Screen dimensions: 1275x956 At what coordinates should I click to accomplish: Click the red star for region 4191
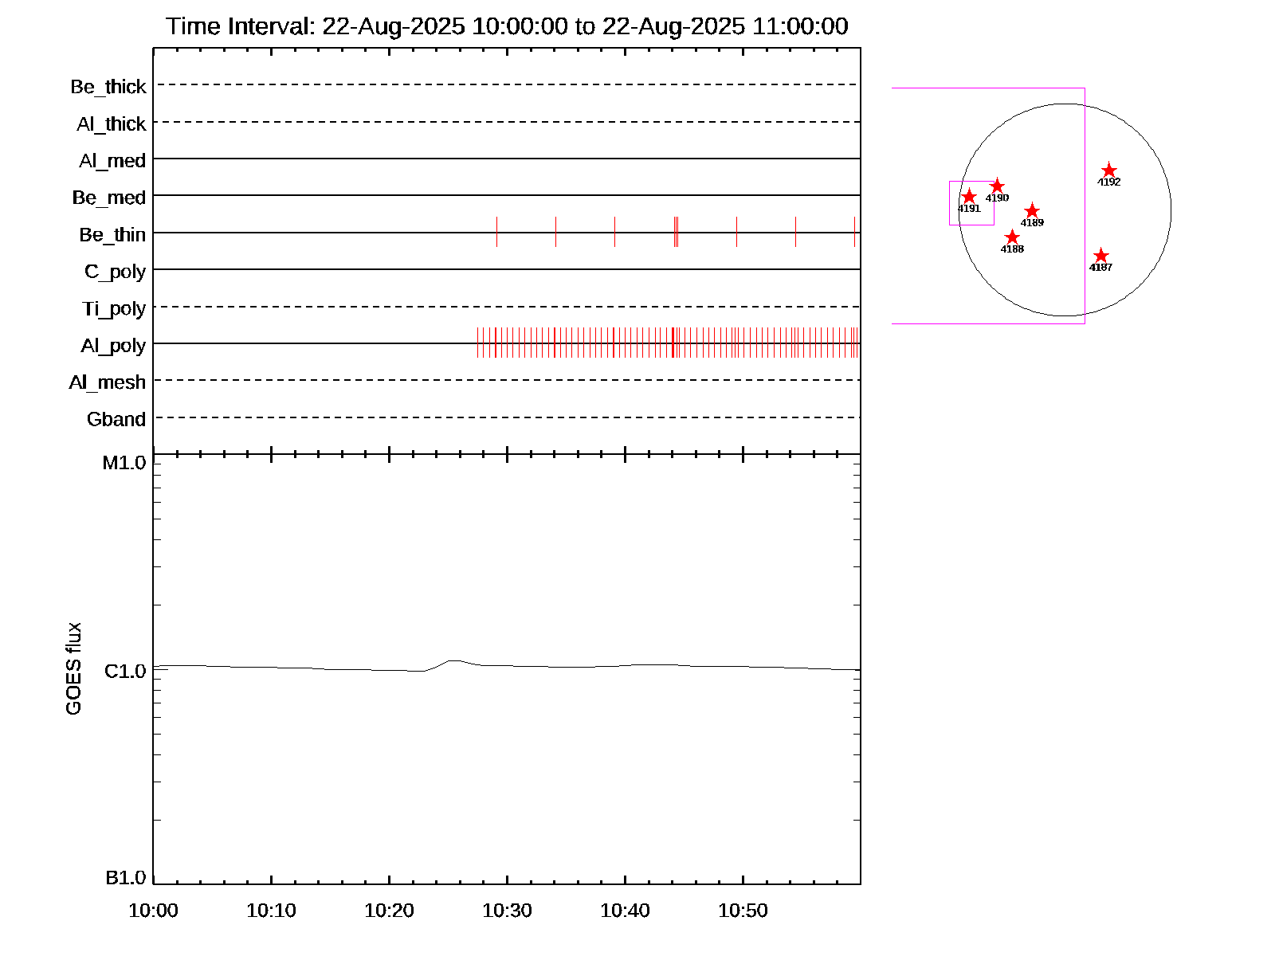point(969,197)
